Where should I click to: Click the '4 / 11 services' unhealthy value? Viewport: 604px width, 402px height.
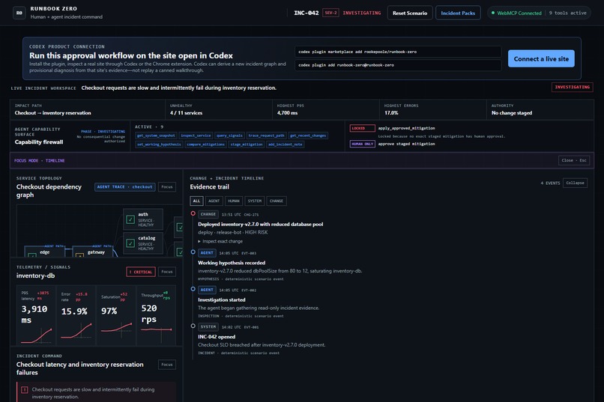186,113
